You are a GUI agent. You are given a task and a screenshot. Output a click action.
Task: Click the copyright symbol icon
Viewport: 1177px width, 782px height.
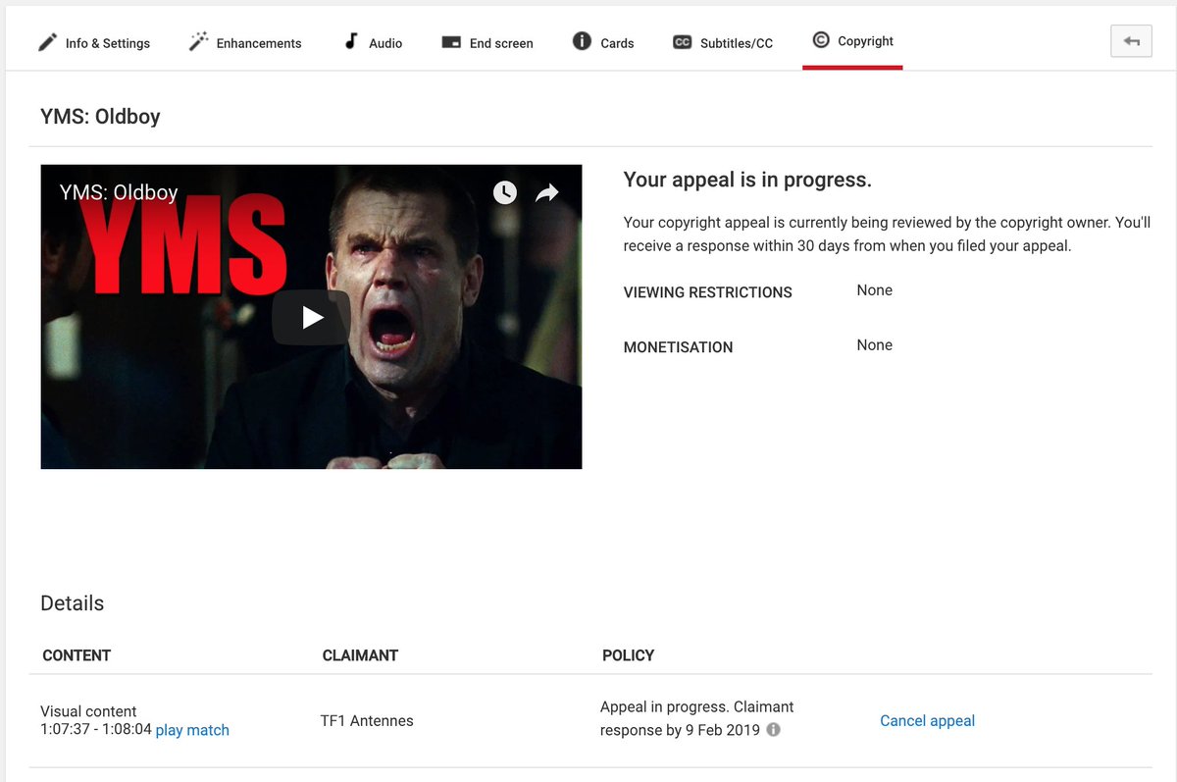pyautogui.click(x=821, y=40)
